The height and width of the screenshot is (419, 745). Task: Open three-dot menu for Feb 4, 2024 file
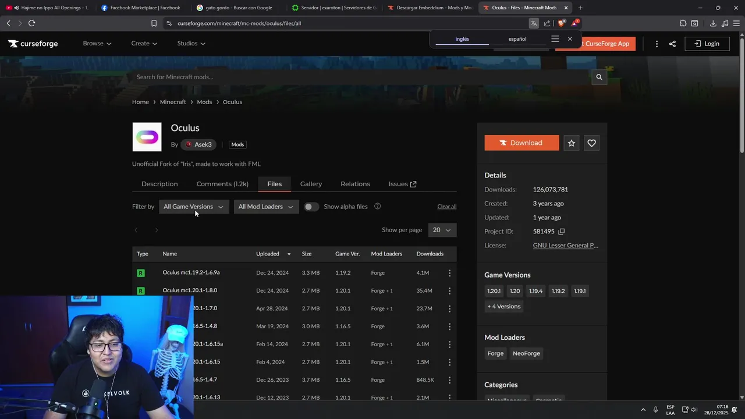point(449,362)
